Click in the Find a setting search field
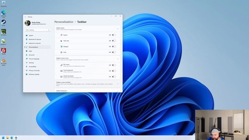The height and width of the screenshot is (140, 249). [37, 30]
